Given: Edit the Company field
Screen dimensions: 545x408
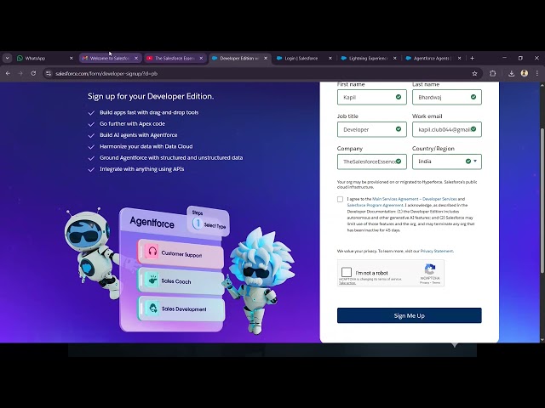Looking at the screenshot, I should [371, 161].
